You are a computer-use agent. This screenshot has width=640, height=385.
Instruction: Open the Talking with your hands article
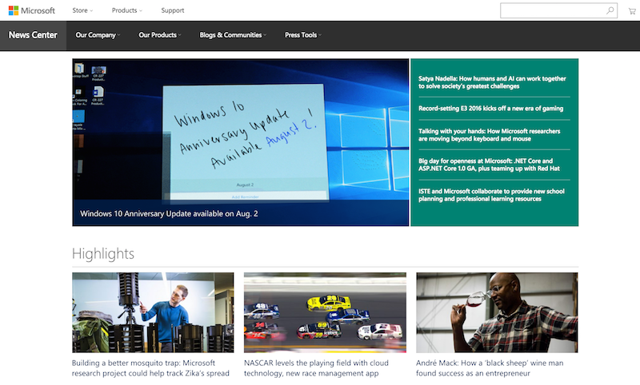click(x=489, y=135)
